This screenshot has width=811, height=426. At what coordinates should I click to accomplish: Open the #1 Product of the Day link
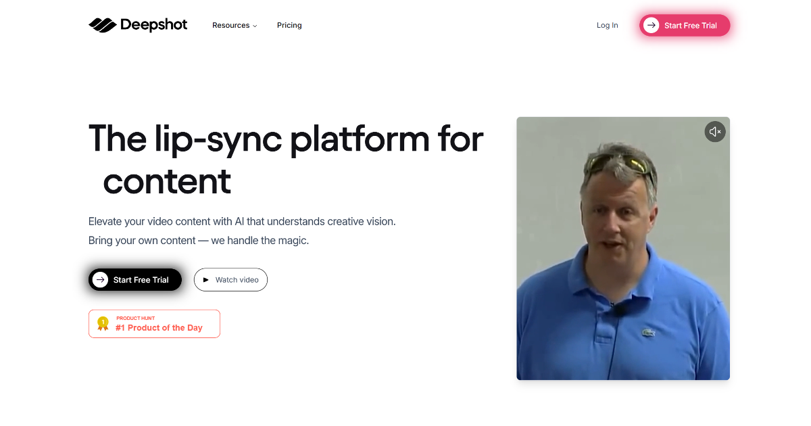tap(159, 328)
